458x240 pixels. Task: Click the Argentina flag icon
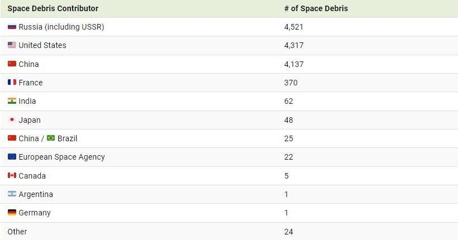pos(12,194)
